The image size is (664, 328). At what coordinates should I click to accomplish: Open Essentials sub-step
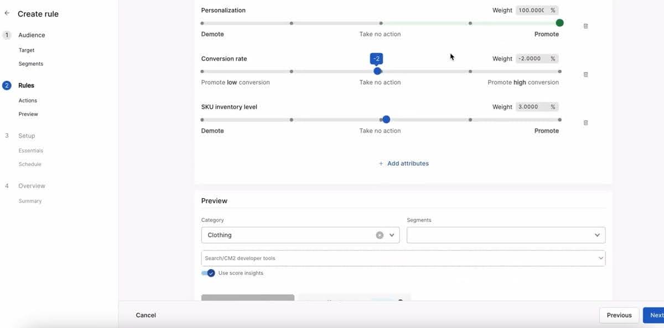click(x=31, y=150)
